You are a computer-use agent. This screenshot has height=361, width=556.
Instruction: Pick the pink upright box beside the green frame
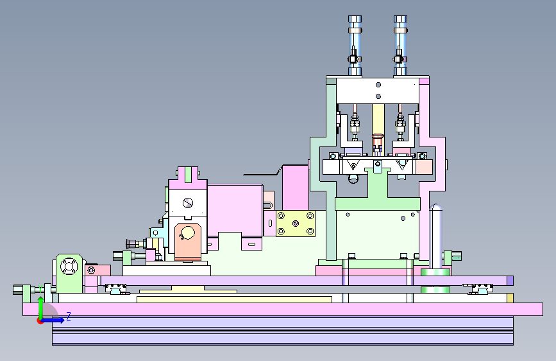(x=296, y=188)
